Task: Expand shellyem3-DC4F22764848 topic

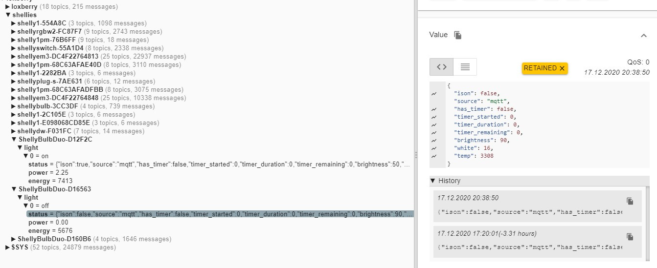Action: [x=13, y=98]
